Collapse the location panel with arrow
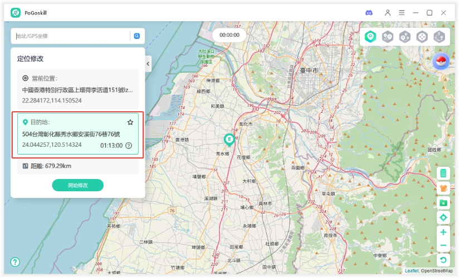The height and width of the screenshot is (278, 459). pos(148,64)
